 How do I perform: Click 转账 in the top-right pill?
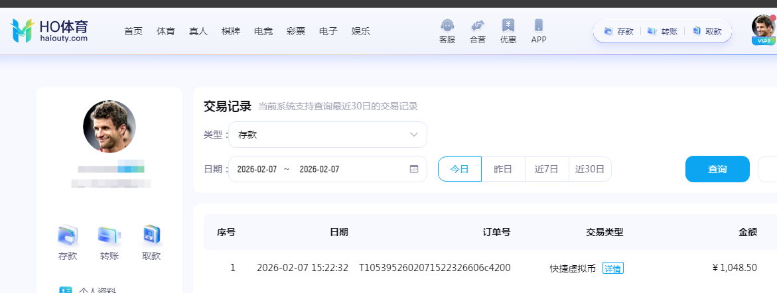coord(662,31)
